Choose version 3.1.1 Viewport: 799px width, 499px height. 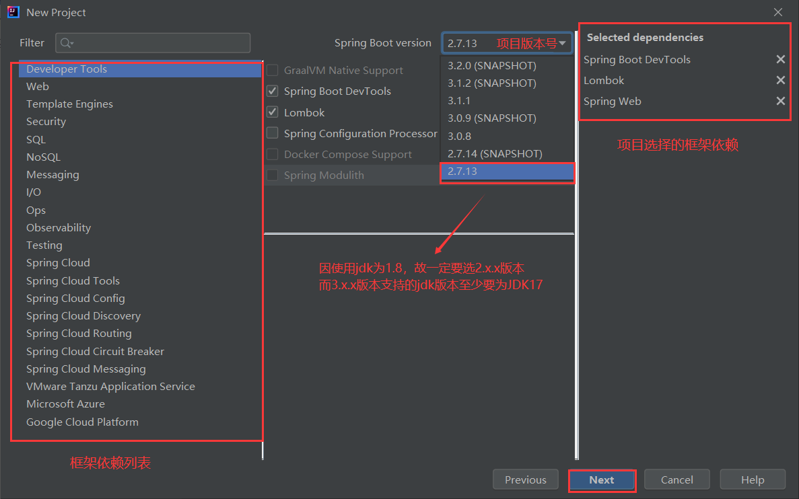[506, 101]
